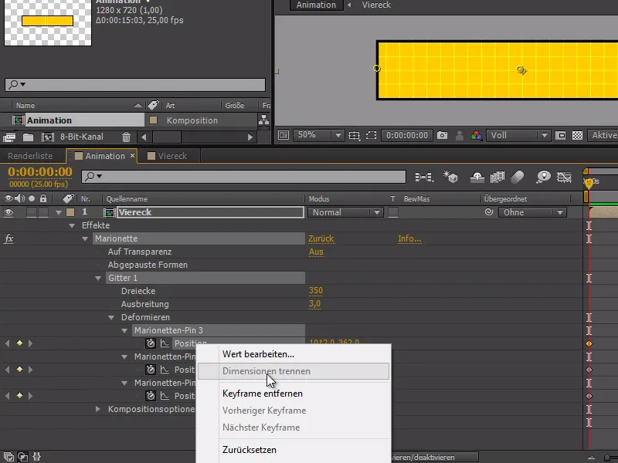
Task: Open the Info... link for Marionette
Action: tap(409, 238)
